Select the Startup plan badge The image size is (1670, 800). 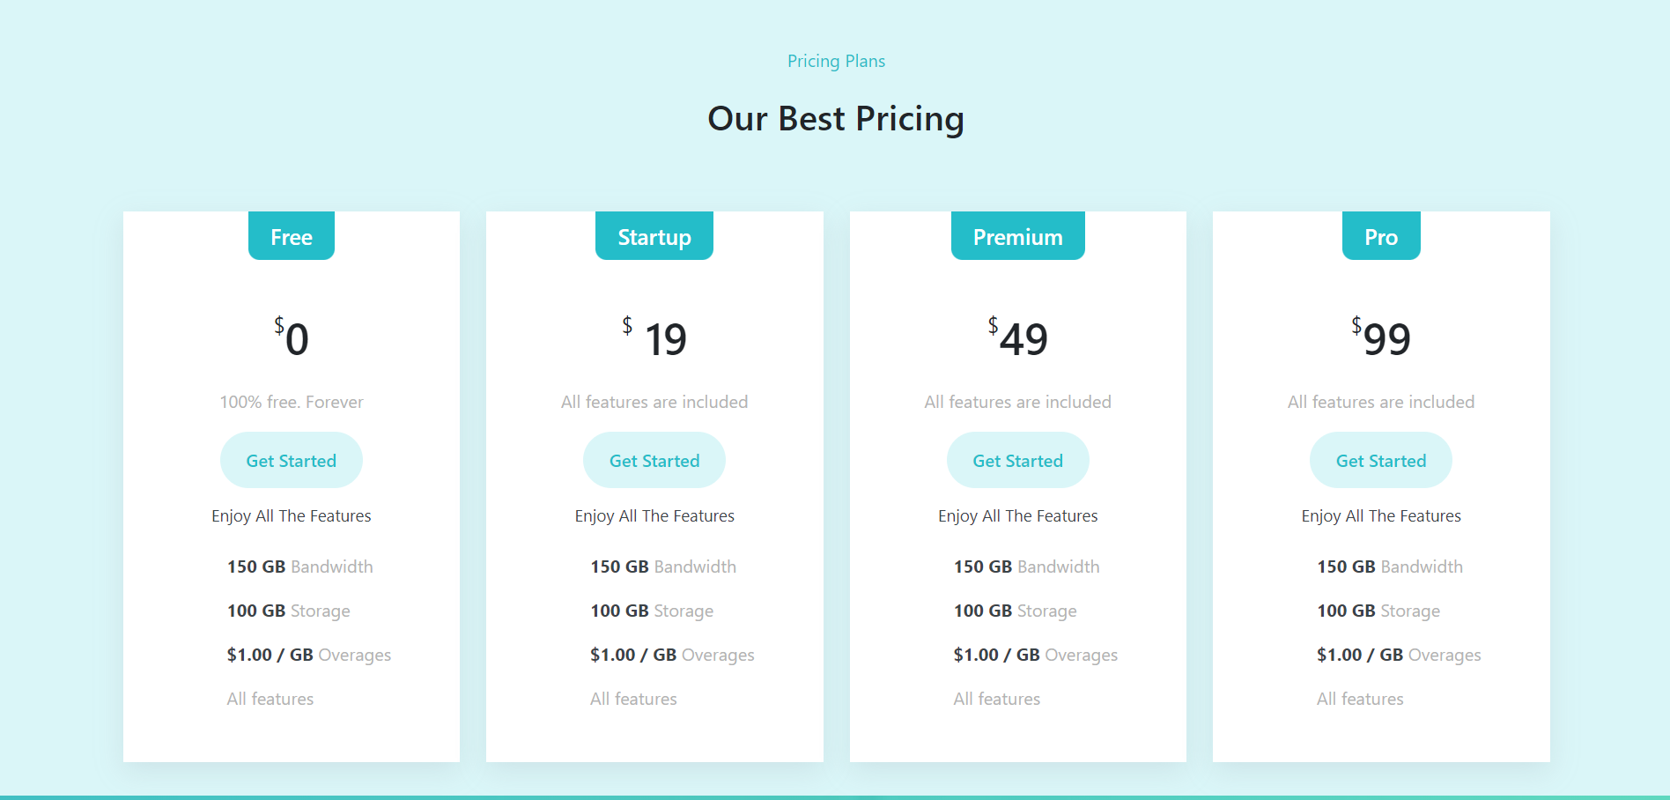coord(654,236)
